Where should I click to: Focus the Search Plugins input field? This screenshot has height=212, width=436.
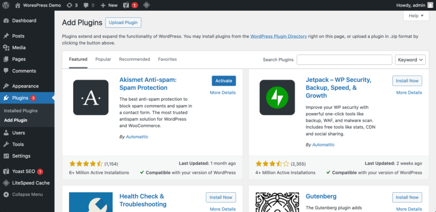point(344,60)
